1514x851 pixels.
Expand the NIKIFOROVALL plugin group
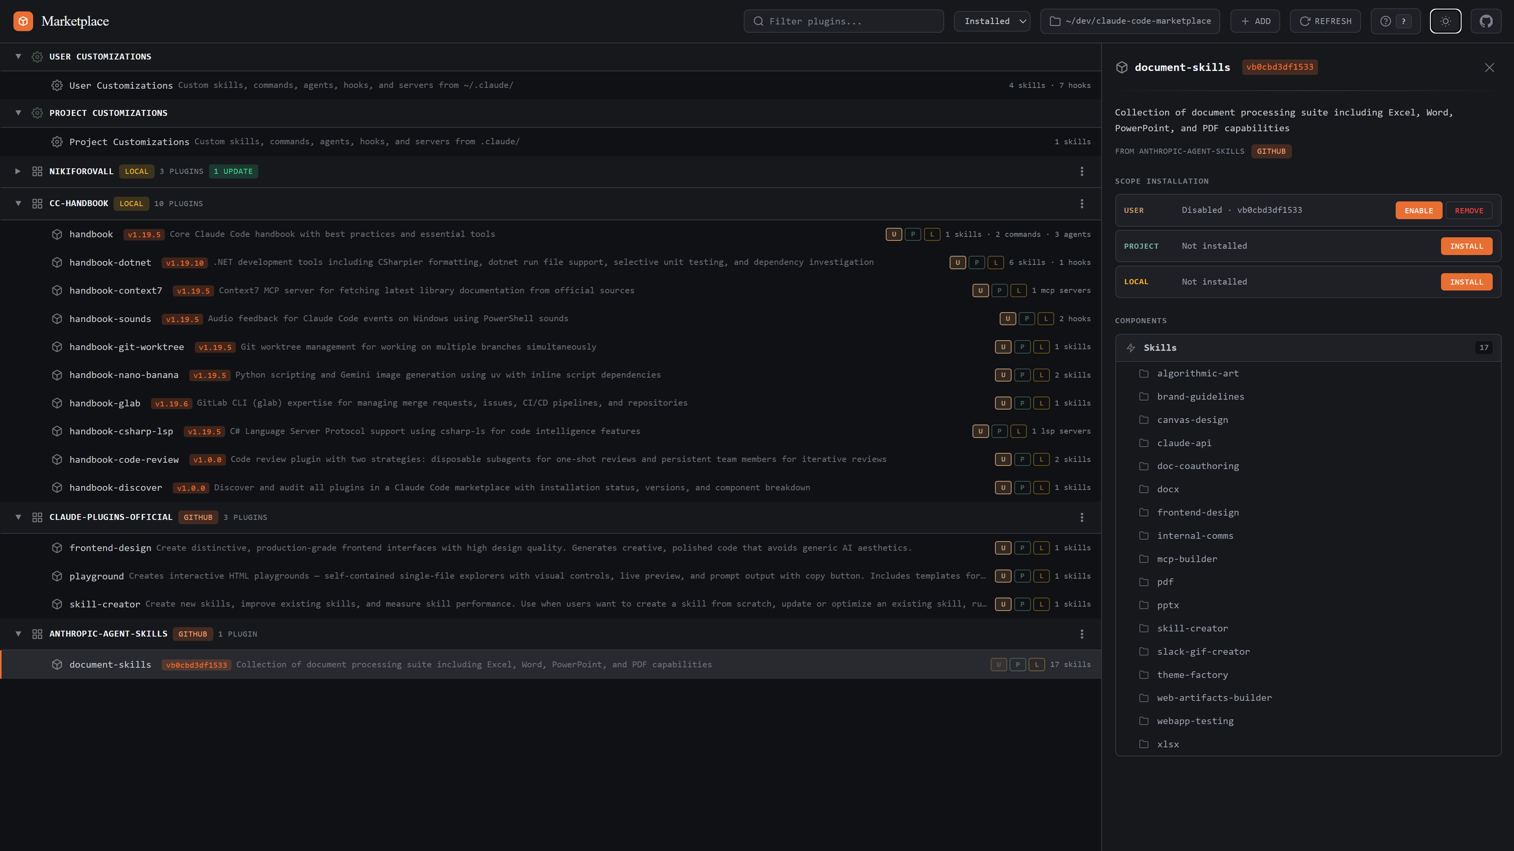pos(18,171)
